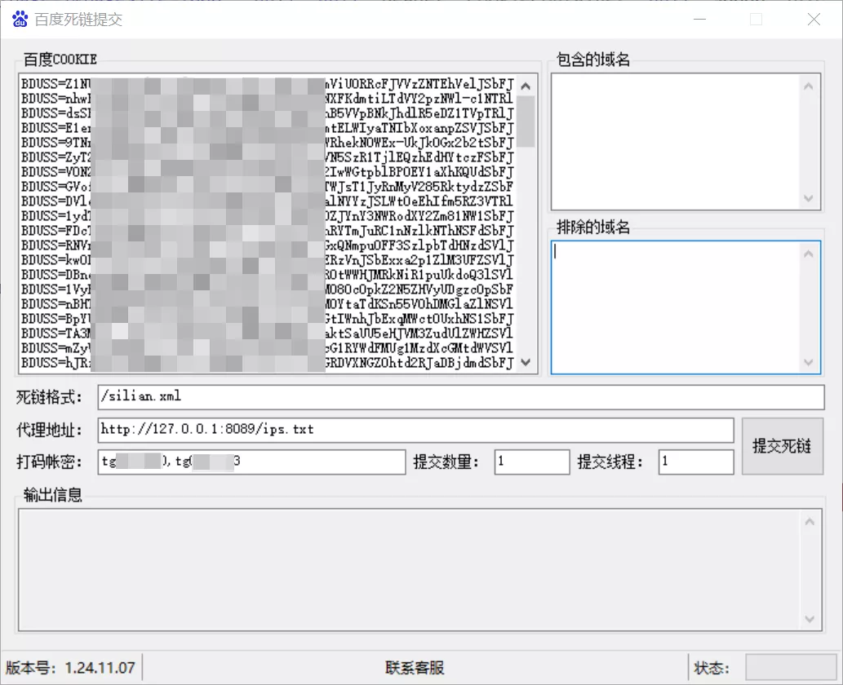Select the 打码帐密 input box
The height and width of the screenshot is (685, 843).
pyautogui.click(x=251, y=462)
